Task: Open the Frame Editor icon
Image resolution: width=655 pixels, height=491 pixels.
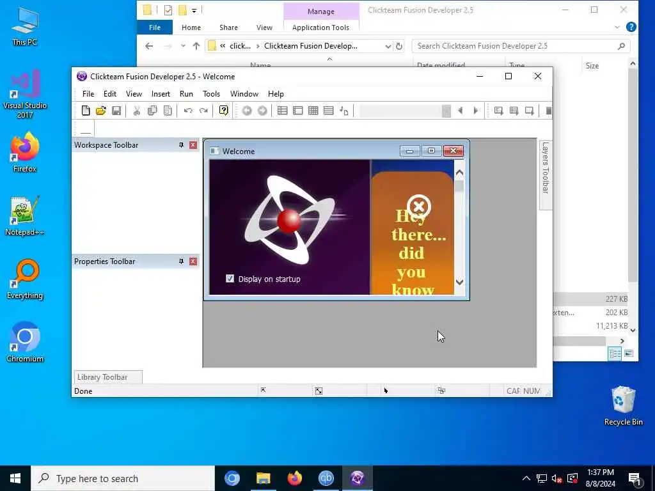Action: 298,111
